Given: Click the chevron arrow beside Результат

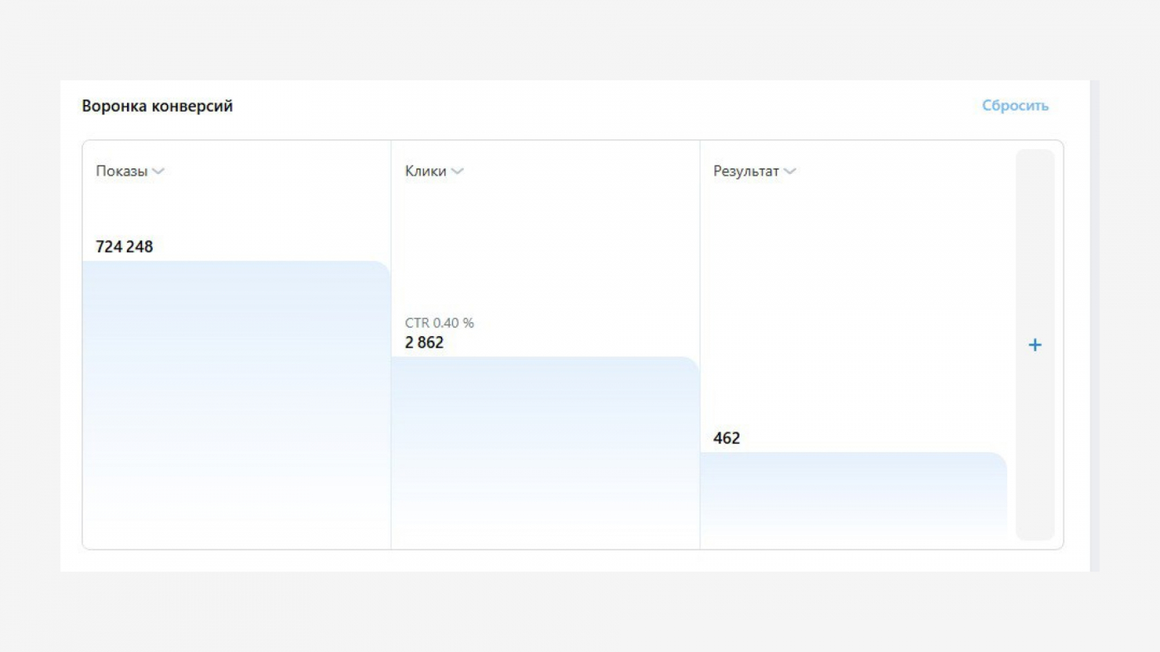Looking at the screenshot, I should tap(790, 172).
